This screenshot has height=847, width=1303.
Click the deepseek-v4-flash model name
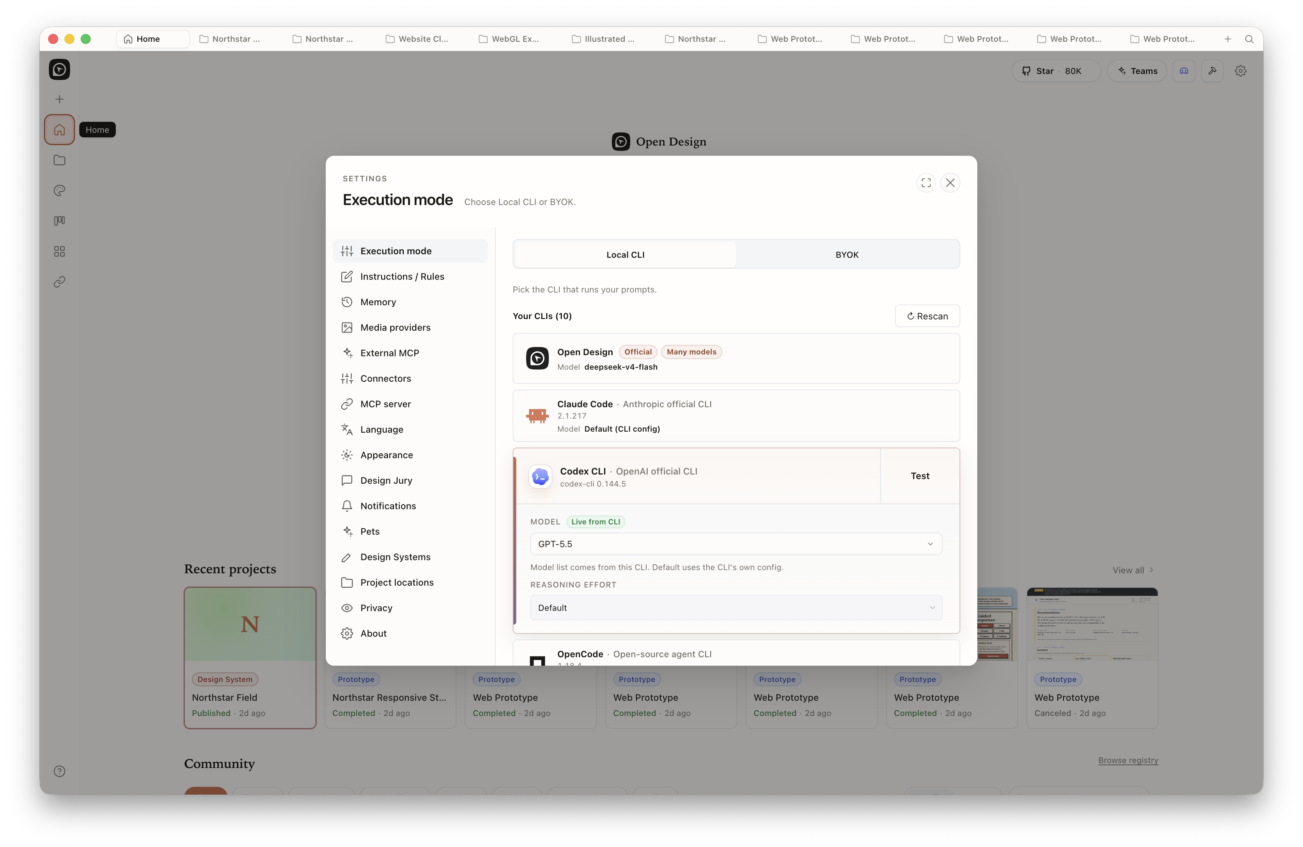tap(621, 368)
